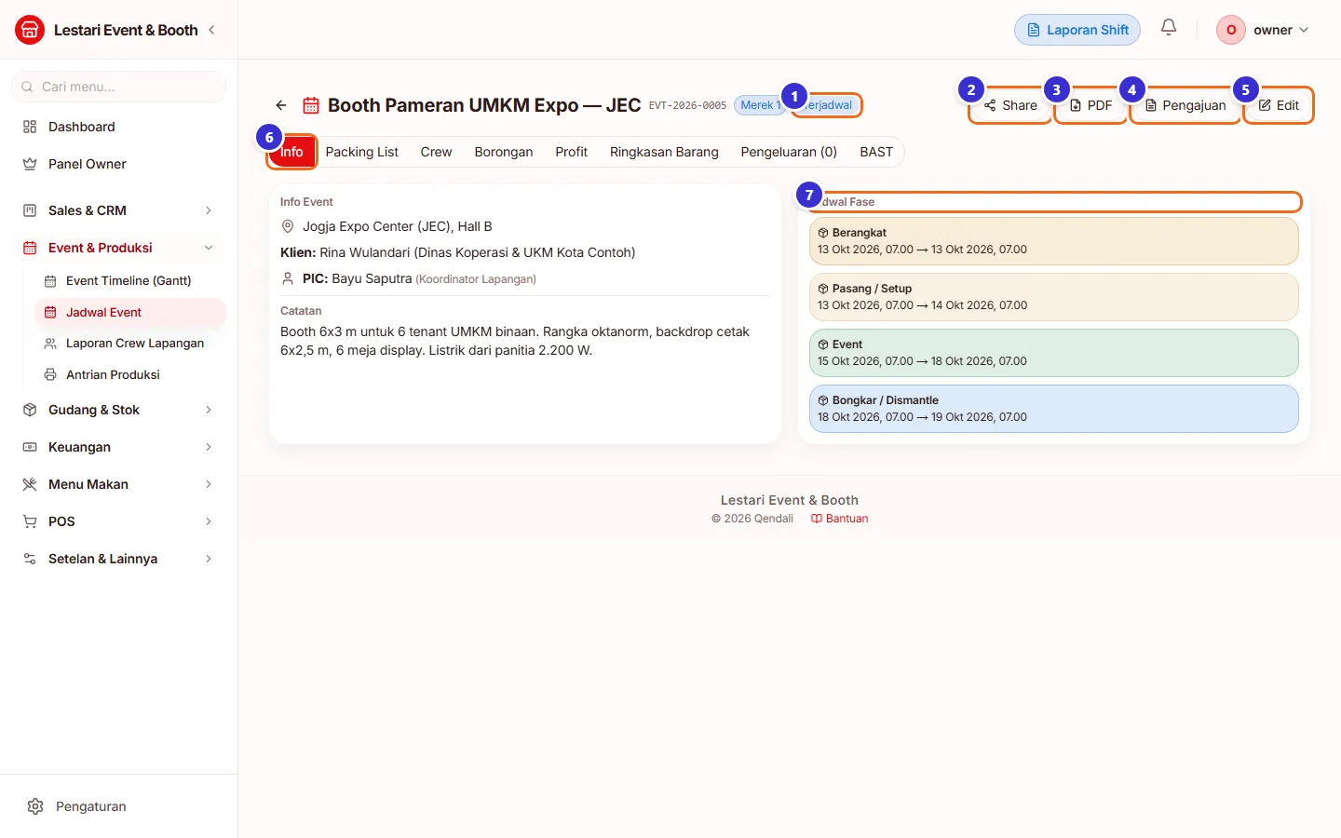Click the Berangkat phase card
The width and height of the screenshot is (1341, 838).
[x=1053, y=241]
